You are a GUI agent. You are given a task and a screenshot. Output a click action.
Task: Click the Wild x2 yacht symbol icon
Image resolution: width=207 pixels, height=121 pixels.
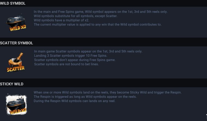[16, 22]
